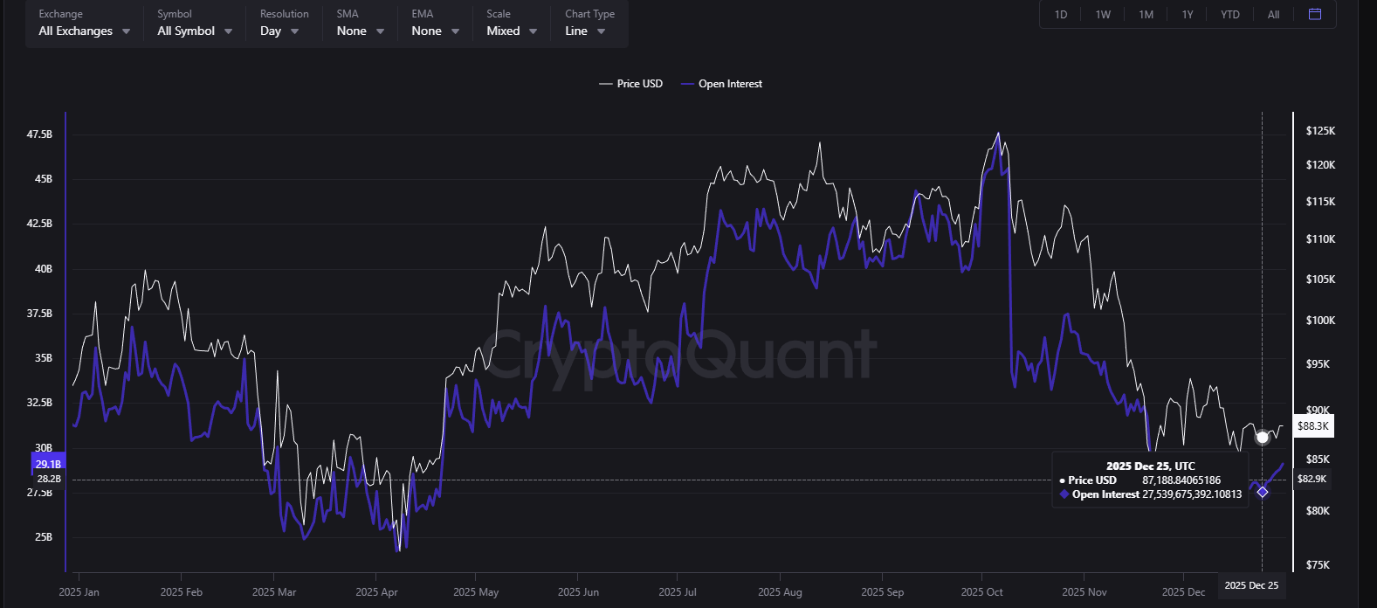Switch to the 1W time range
This screenshot has height=608, width=1377.
pos(1103,15)
